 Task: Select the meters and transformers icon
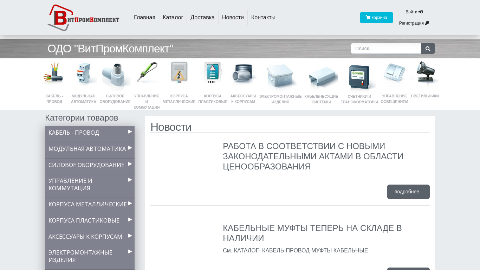tap(359, 77)
